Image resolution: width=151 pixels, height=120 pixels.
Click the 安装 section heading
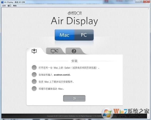coord(74,61)
